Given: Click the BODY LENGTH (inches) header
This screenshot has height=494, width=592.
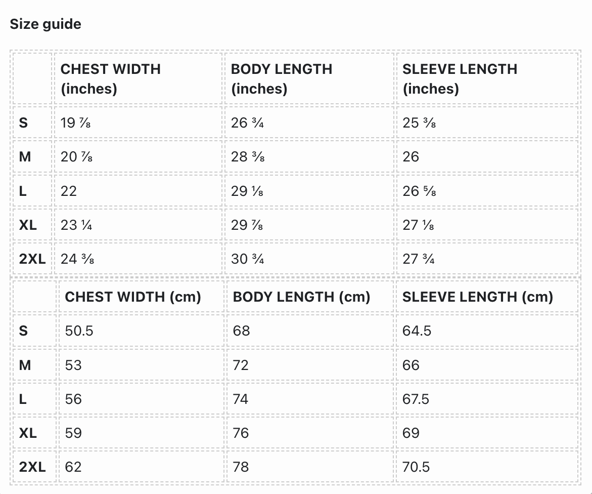Looking at the screenshot, I should (281, 78).
